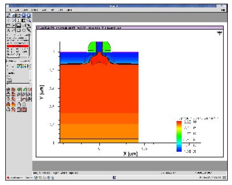Select the circle drawing tool
Image resolution: width=232 pixels, height=185 pixels.
[24, 30]
